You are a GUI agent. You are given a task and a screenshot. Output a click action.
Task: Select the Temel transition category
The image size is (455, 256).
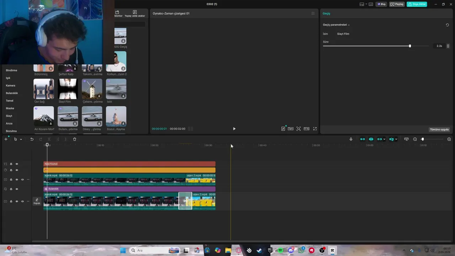(10, 101)
